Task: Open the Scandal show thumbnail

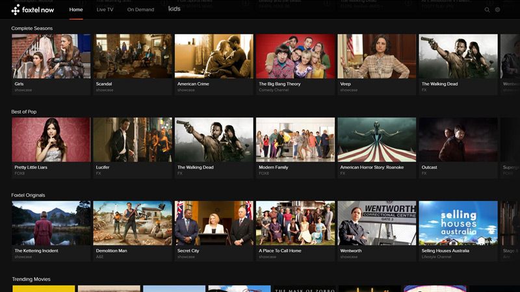Action: (133, 56)
